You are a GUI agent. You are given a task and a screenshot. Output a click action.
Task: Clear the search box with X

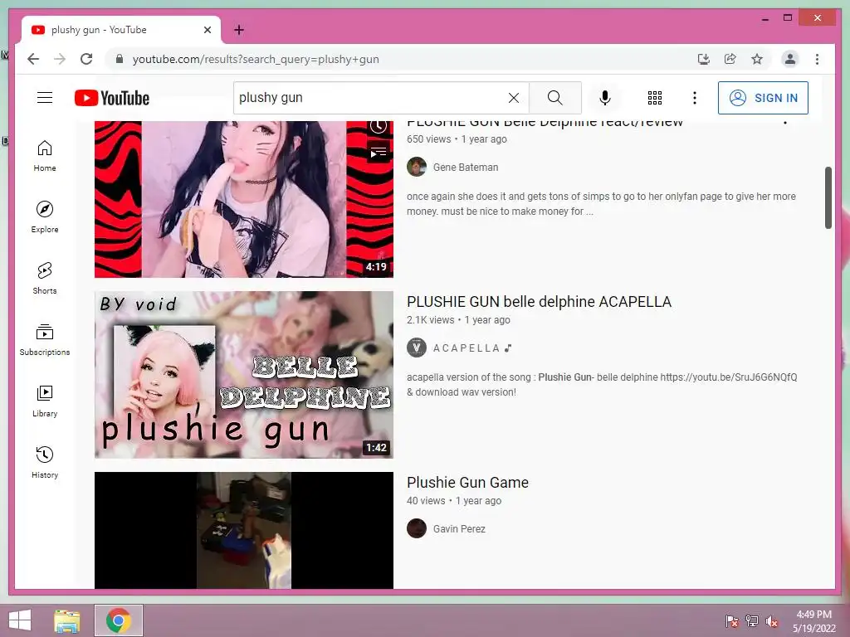pos(513,98)
